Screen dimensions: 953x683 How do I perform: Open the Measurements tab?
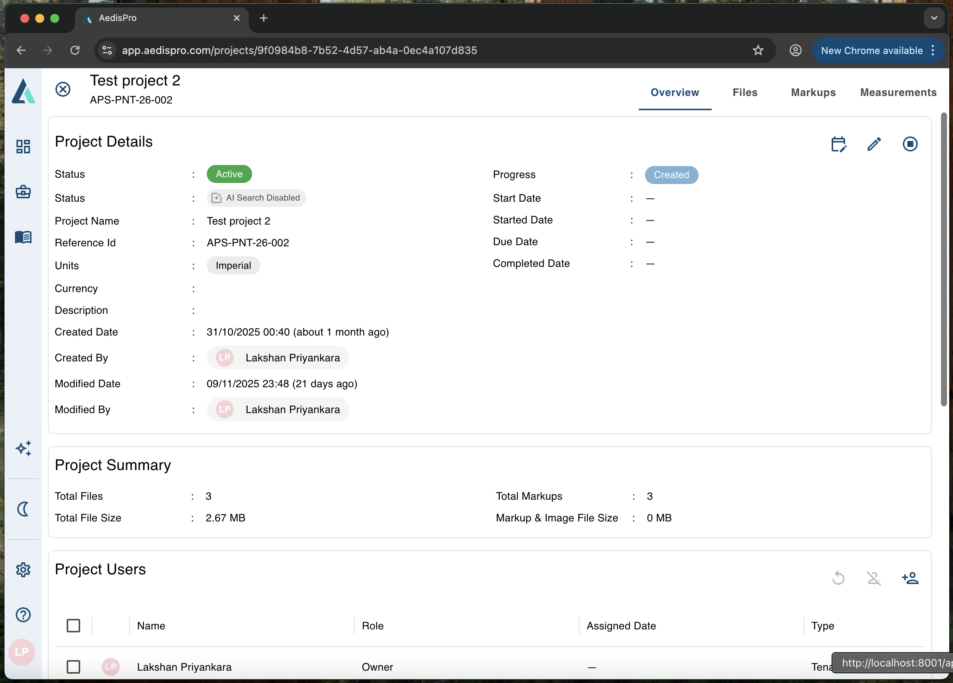pos(898,93)
